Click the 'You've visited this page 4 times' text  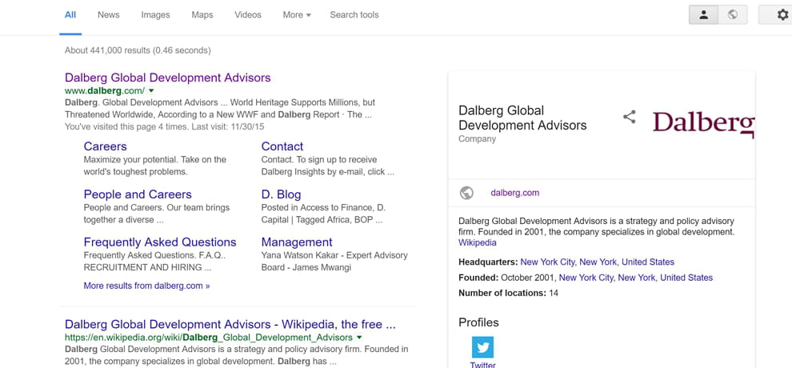point(126,126)
